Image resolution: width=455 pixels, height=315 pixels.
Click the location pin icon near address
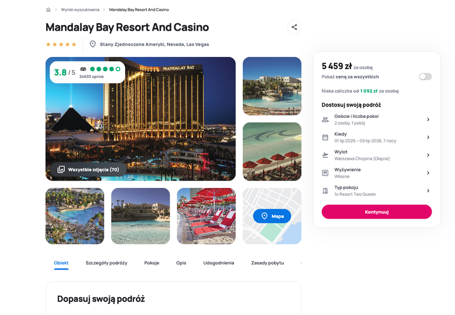93,44
